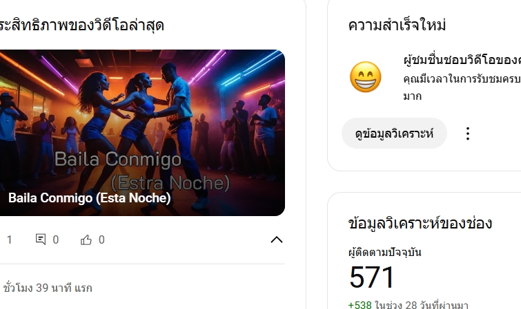Click the ผู้ติดตามปัจจุบัน label
This screenshot has width=521, height=309.
[x=385, y=253]
